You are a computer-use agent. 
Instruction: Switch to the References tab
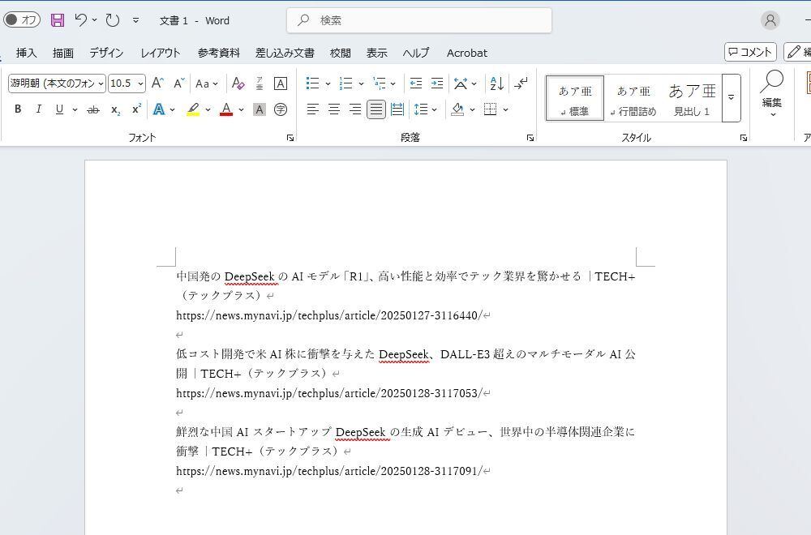pos(219,53)
